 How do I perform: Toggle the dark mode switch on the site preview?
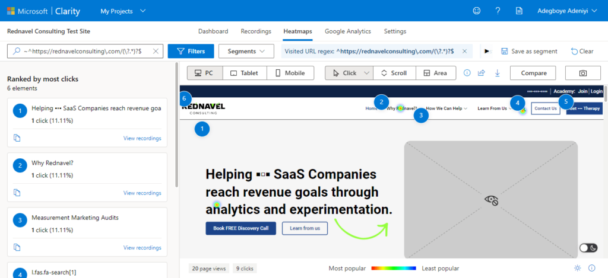coord(588,248)
